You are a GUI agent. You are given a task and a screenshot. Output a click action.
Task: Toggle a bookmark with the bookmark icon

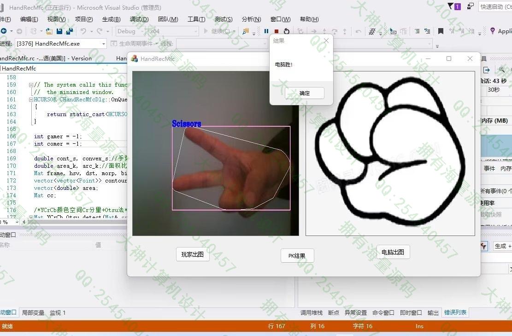point(441,31)
